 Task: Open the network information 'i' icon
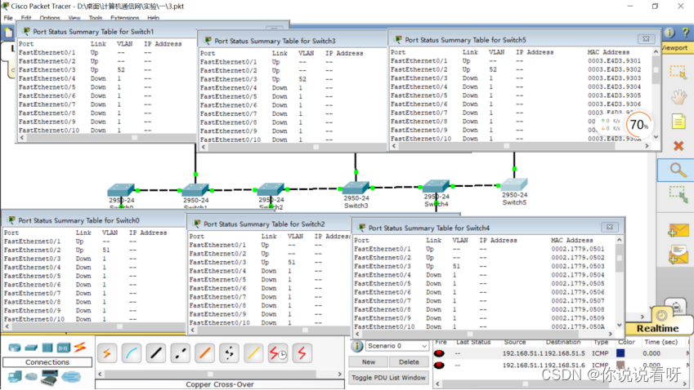pos(669,33)
